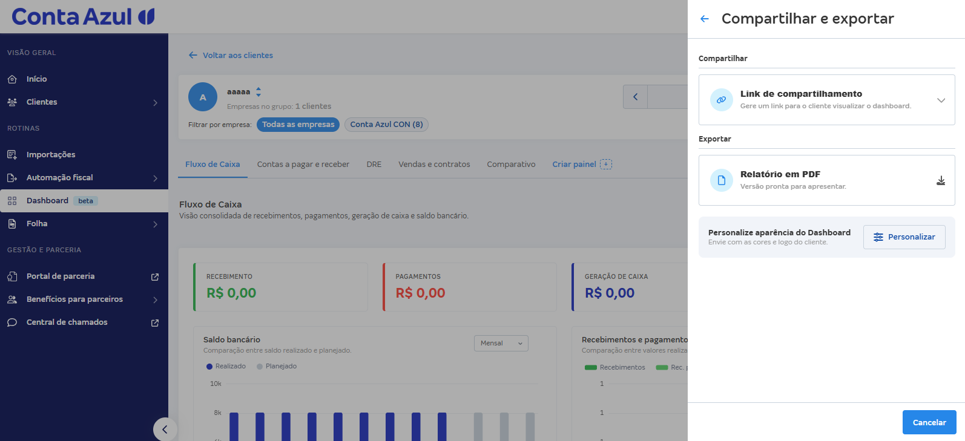Expand the Clientes submenu chevron
The width and height of the screenshot is (965, 441).
pyautogui.click(x=156, y=103)
